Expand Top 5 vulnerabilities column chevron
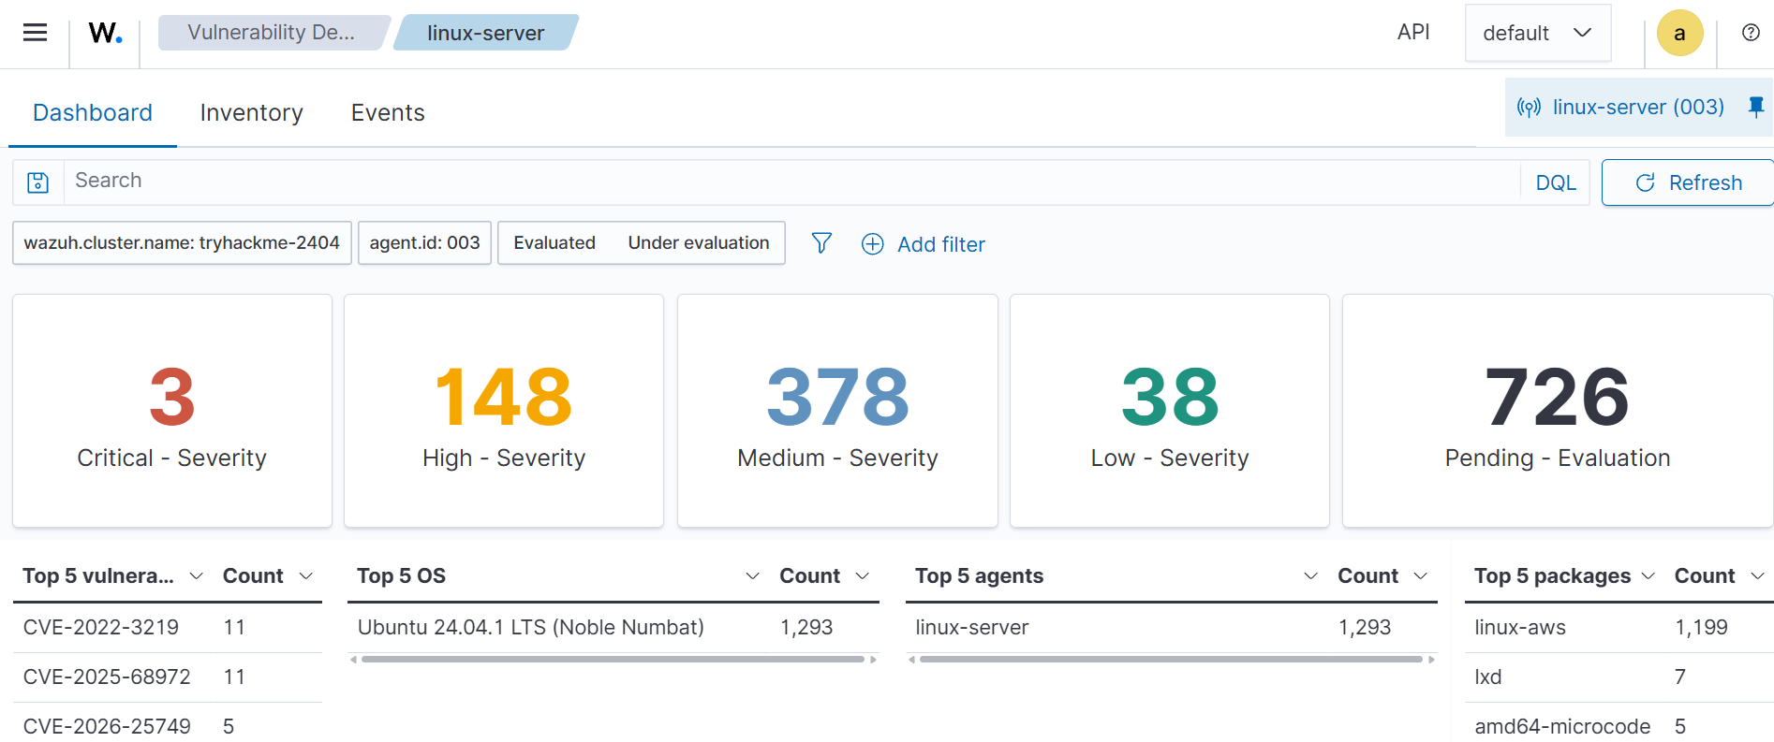 [196, 576]
